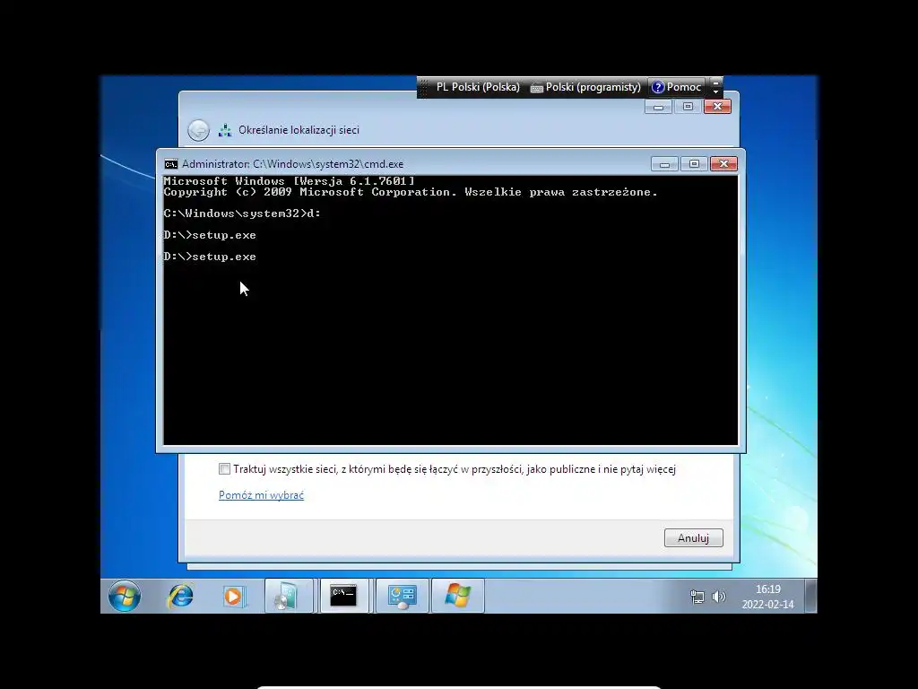Open the disc setup taskbar icon
Viewport: 918px width, 689px height.
click(x=288, y=597)
